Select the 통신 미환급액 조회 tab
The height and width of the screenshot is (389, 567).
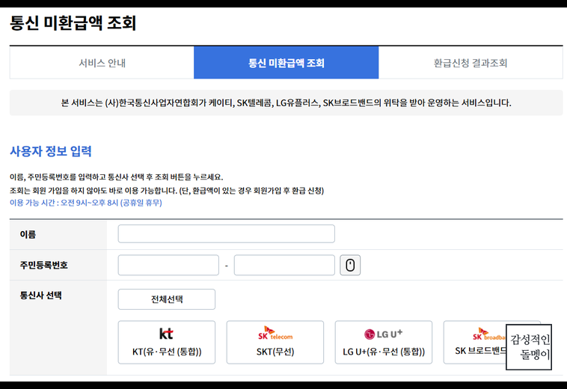pos(286,63)
